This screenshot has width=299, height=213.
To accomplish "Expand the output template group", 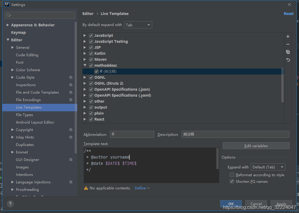I will [85, 107].
